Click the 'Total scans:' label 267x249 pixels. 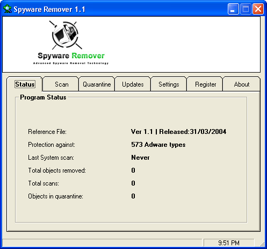(x=44, y=183)
